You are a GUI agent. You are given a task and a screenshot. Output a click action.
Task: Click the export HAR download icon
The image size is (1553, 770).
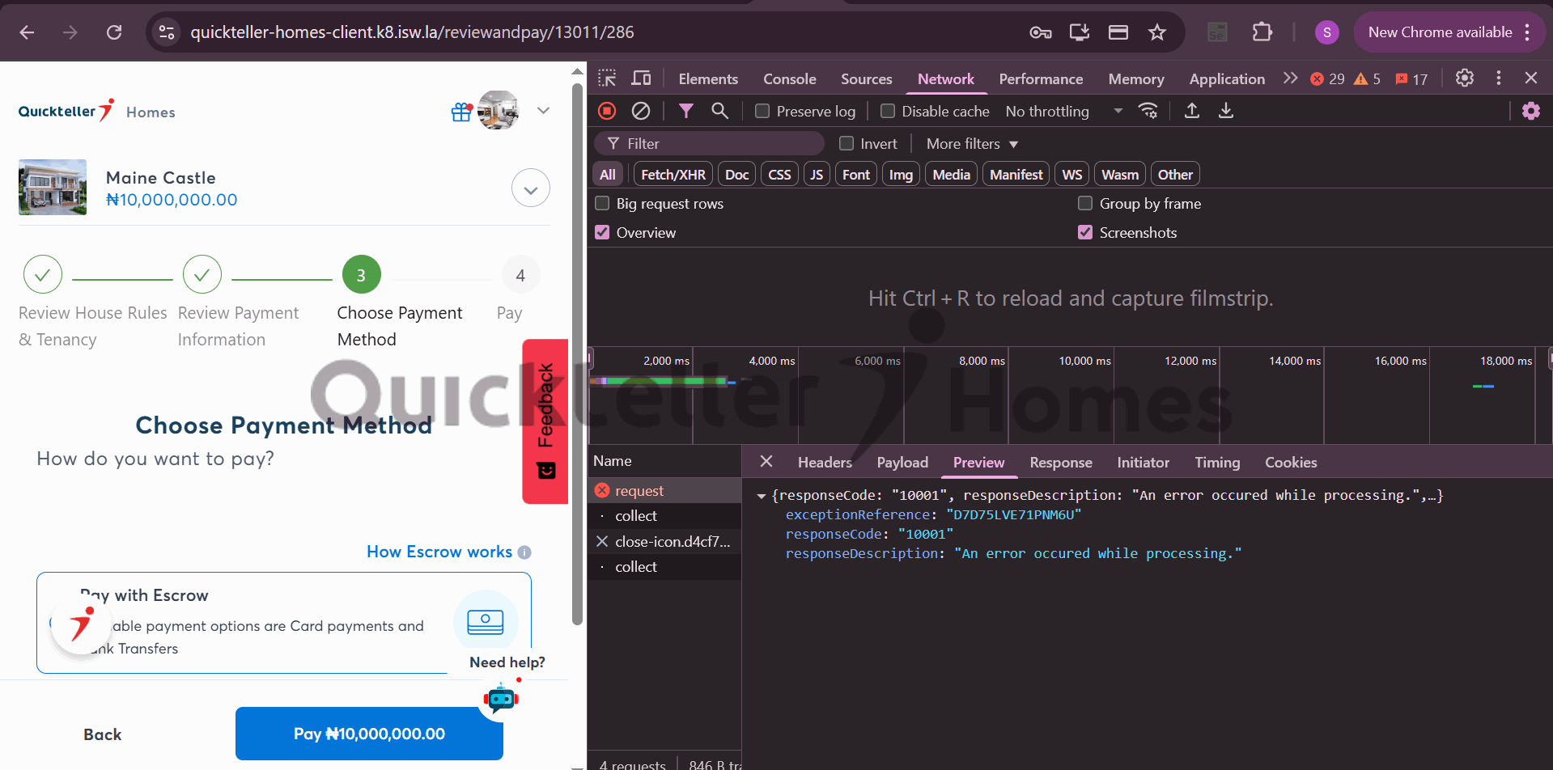click(x=1226, y=111)
